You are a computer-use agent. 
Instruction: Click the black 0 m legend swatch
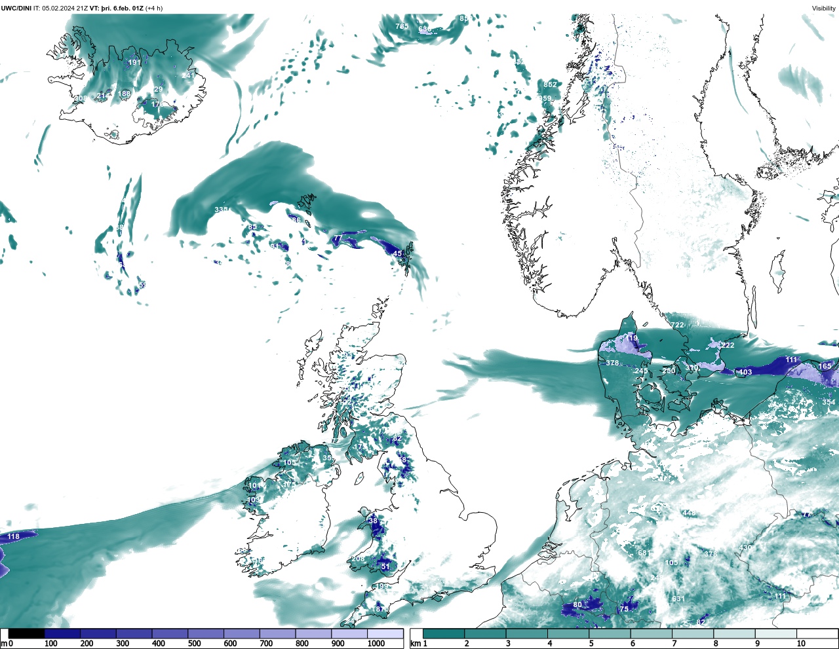tap(26, 633)
